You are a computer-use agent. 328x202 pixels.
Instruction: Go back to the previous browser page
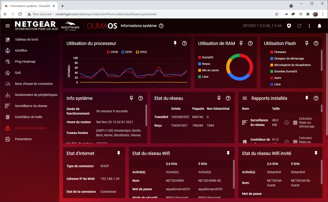[5, 14]
